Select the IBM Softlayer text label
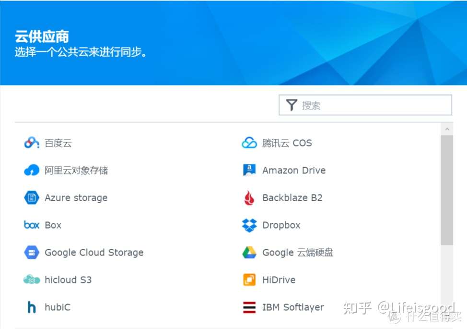The width and height of the screenshot is (467, 329). point(293,307)
